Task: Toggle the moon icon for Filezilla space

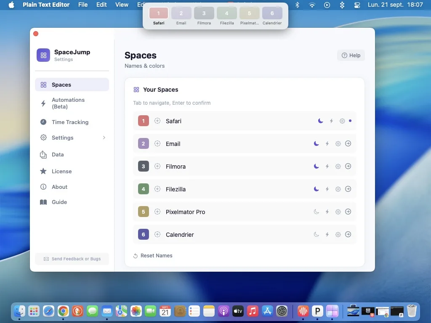Action: [317, 189]
